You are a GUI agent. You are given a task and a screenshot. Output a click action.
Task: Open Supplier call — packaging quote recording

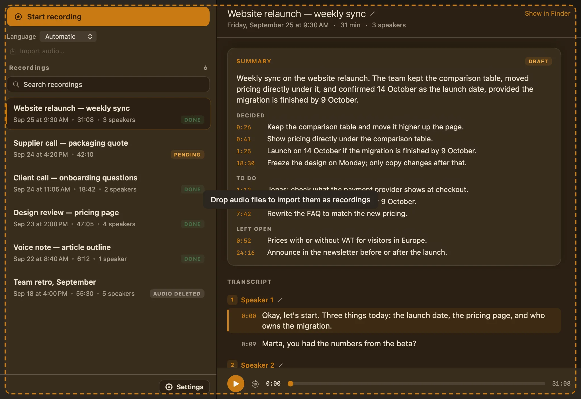click(108, 148)
